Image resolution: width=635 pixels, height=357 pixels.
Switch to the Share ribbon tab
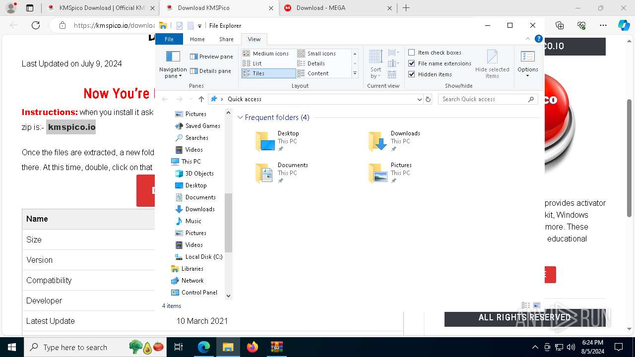coord(226,39)
